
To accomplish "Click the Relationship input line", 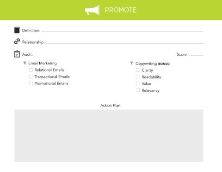I will (x=125, y=42).
